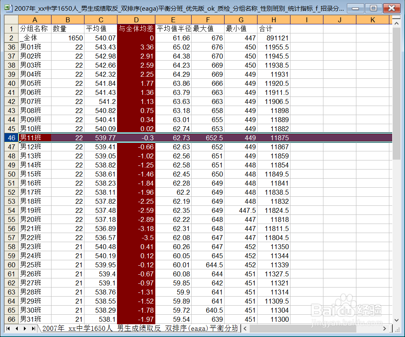
Task: Select the sheet tab 2007年_xx中学1650人
Action: (x=140, y=328)
